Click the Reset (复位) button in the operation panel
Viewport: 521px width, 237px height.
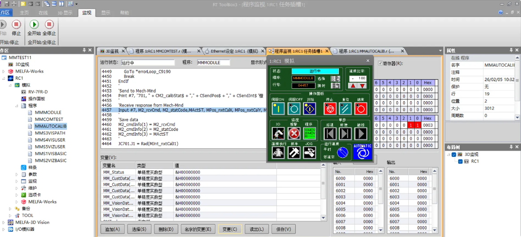(x=345, y=108)
